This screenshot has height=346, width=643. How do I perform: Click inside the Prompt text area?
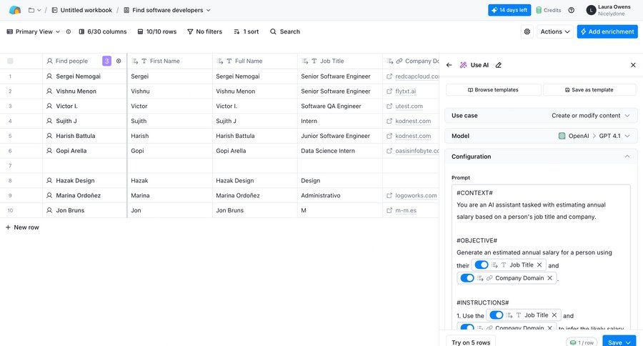click(x=541, y=257)
